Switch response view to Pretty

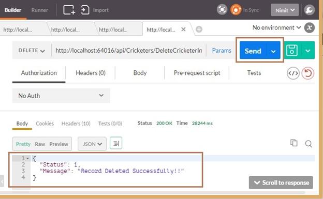point(23,144)
